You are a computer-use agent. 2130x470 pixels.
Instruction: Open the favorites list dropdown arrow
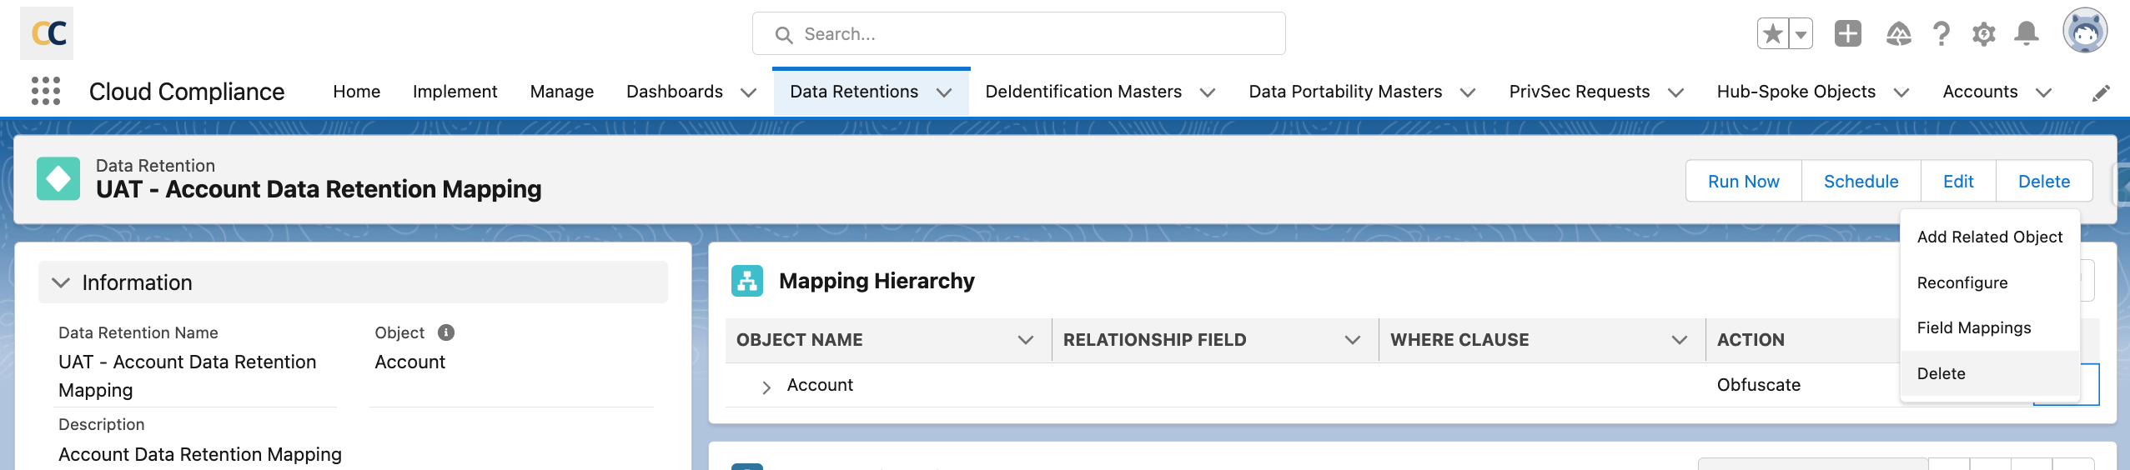pos(1801,34)
